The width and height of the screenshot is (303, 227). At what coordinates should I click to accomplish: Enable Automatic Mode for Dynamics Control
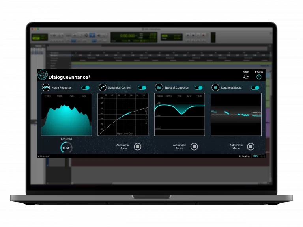(138, 147)
